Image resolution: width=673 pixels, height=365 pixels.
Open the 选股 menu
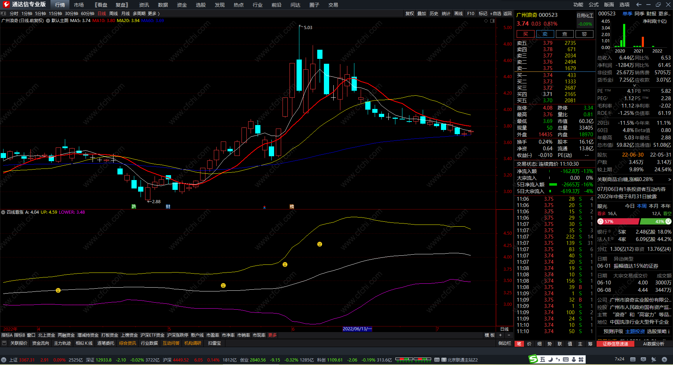pos(201,5)
